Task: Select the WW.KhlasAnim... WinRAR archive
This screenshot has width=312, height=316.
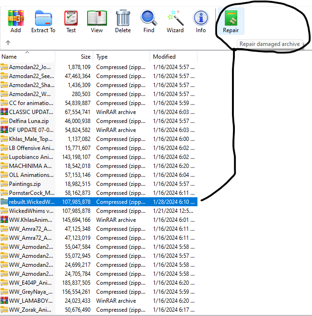Action: (x=98, y=220)
